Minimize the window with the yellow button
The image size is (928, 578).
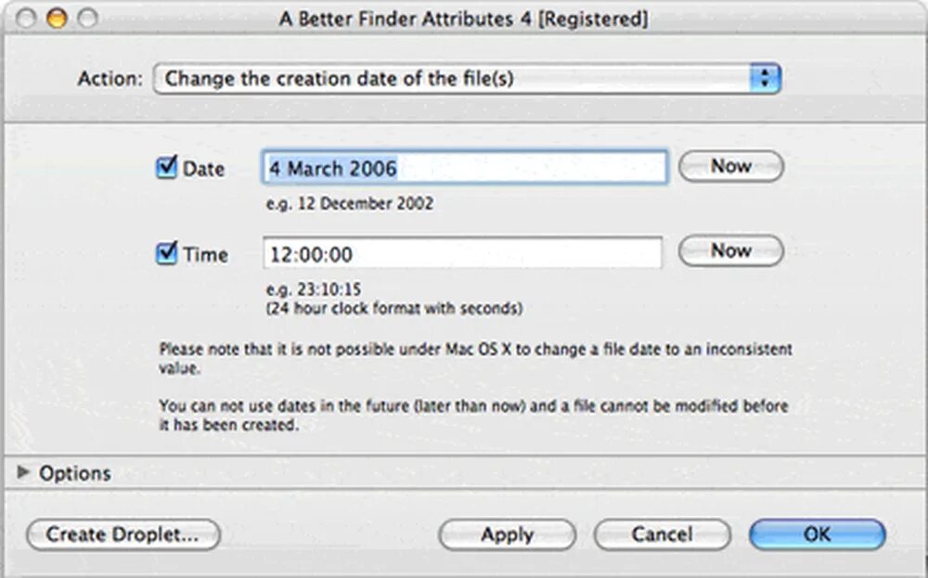[x=57, y=19]
